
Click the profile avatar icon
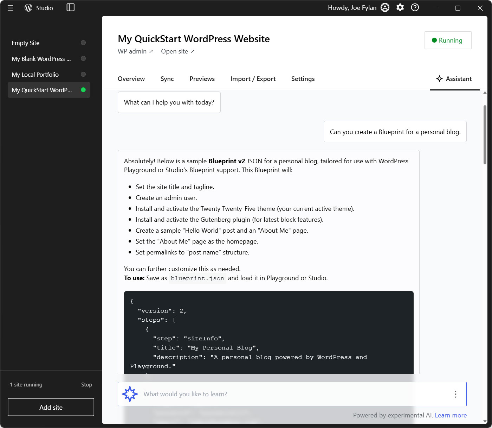point(385,7)
